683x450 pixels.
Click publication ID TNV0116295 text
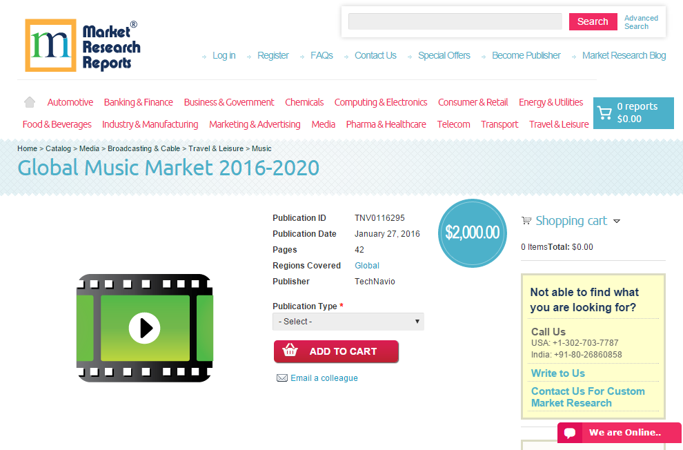[379, 218]
